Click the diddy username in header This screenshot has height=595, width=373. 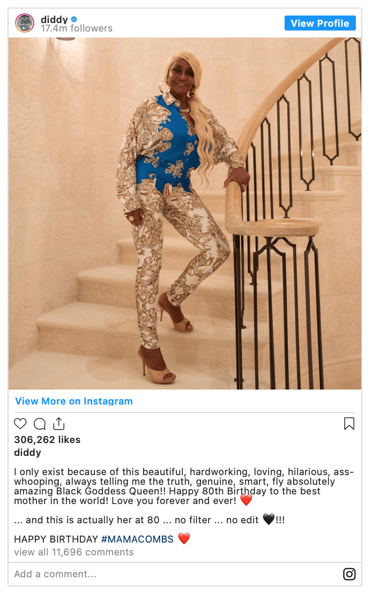pos(54,19)
